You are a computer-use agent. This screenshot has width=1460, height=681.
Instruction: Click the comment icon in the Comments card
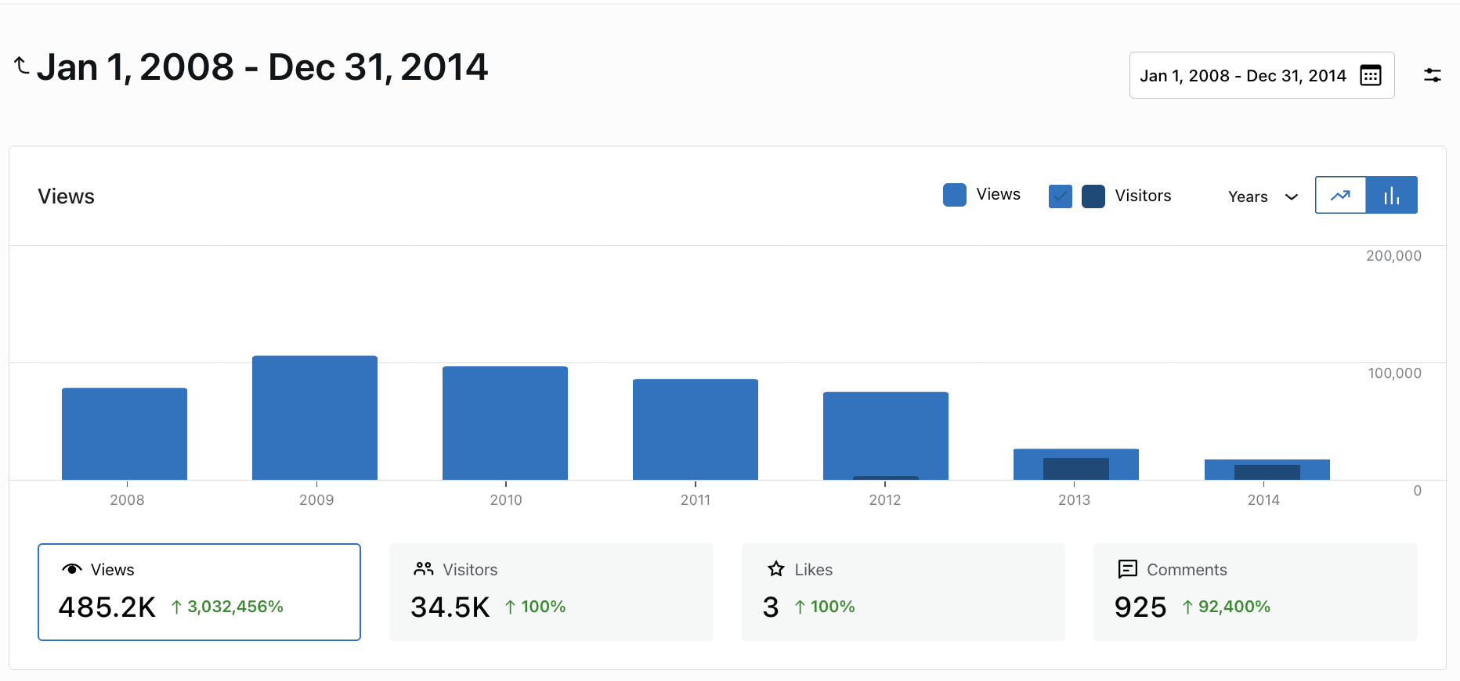(1128, 569)
